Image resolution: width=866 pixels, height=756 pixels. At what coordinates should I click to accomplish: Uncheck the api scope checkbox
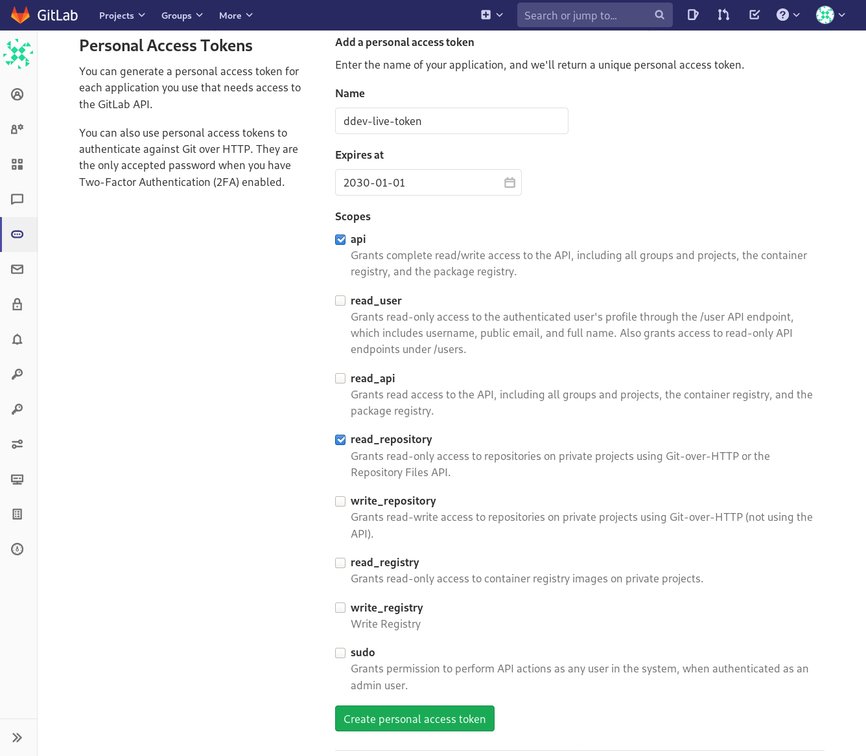(340, 240)
